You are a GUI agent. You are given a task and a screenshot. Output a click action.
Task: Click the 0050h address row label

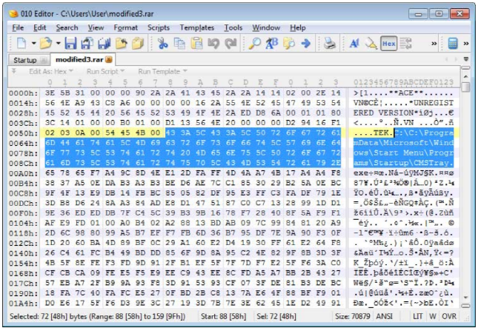click(x=23, y=133)
